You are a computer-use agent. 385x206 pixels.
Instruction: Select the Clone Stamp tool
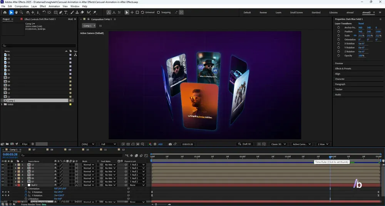(77, 12)
